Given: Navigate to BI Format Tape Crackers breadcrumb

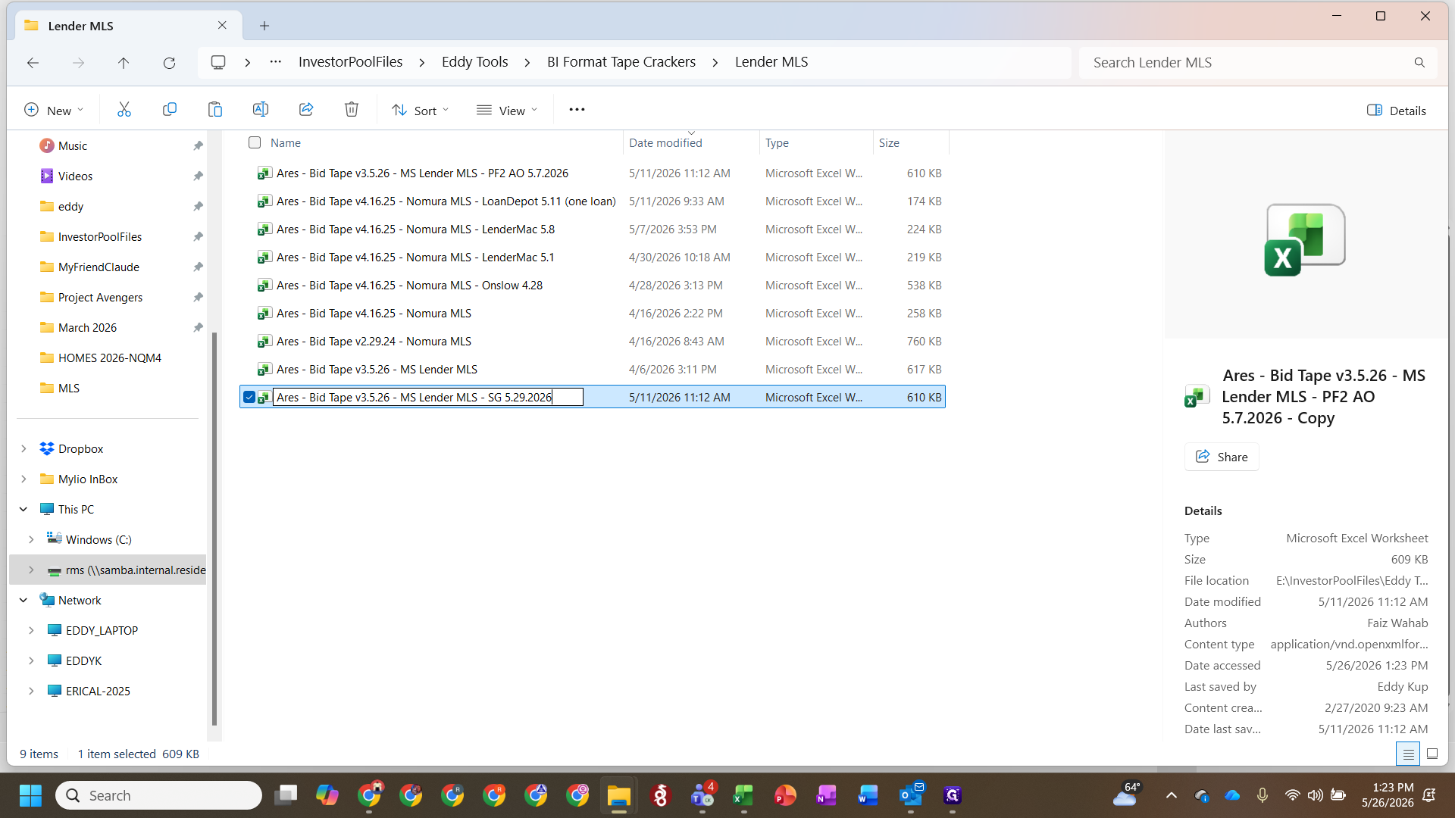Looking at the screenshot, I should [621, 62].
